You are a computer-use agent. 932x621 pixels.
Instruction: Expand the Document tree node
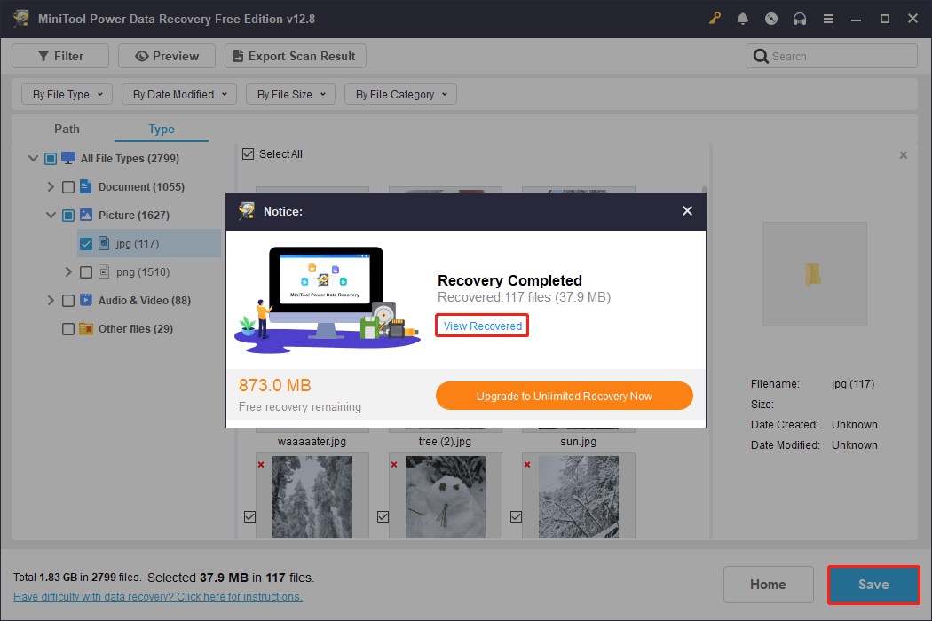tap(51, 186)
